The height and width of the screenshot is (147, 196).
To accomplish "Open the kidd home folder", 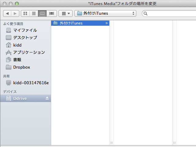I will tap(25, 45).
